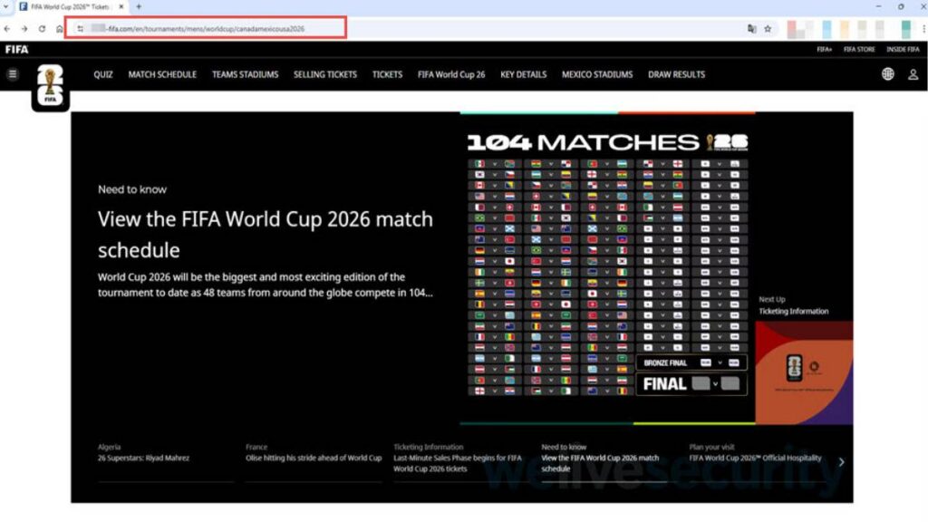
Task: Follow the FIFA STORE link
Action: (859, 50)
